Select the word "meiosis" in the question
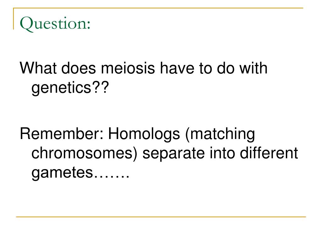 point(128,68)
